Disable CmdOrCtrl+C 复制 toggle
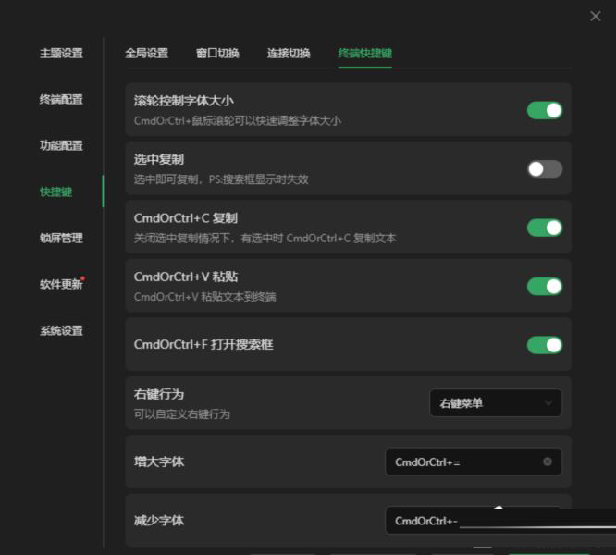Viewport: 616px width, 555px height. tap(545, 228)
